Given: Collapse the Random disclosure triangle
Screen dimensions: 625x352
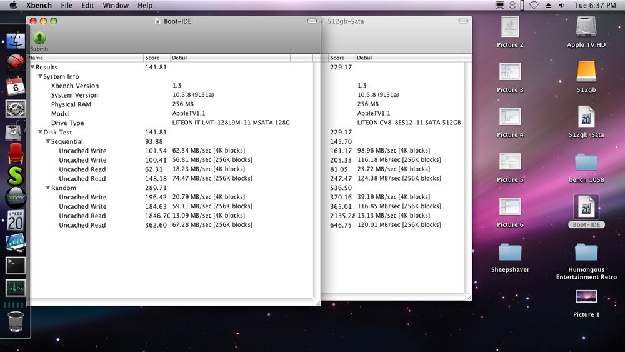Looking at the screenshot, I should click(48, 188).
